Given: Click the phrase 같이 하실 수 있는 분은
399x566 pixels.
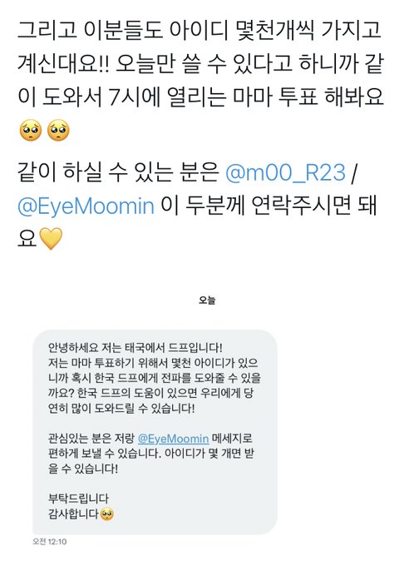Looking at the screenshot, I should [118, 172].
